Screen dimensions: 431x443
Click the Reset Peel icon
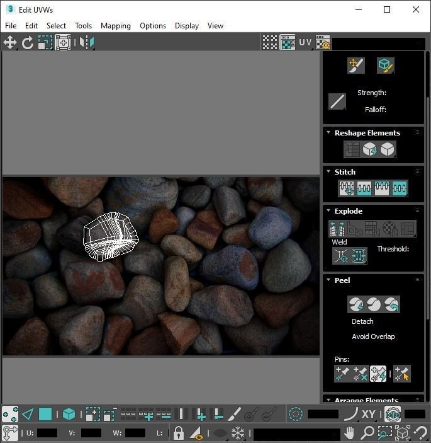pos(391,304)
